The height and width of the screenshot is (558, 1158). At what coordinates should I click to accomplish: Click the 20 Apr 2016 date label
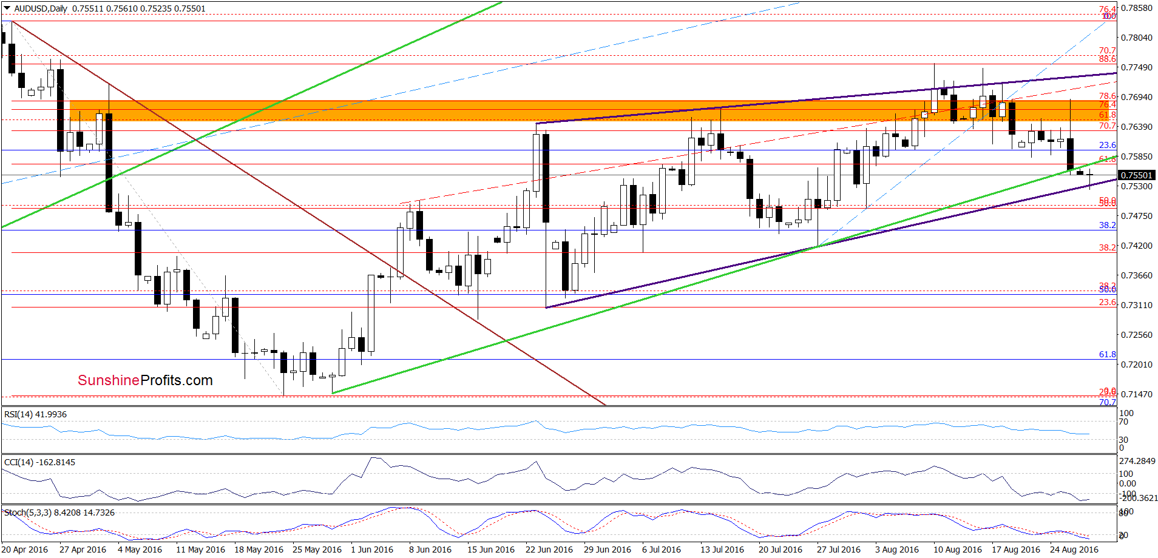25,550
